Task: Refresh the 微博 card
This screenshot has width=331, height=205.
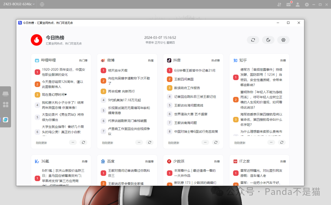Action: tap(150, 142)
